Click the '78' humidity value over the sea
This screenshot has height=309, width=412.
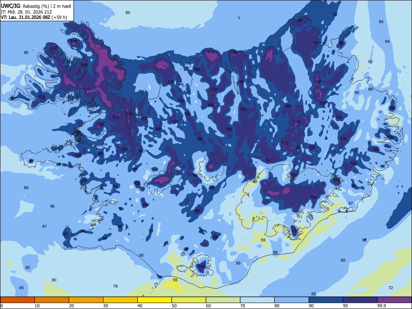click(x=115, y=286)
